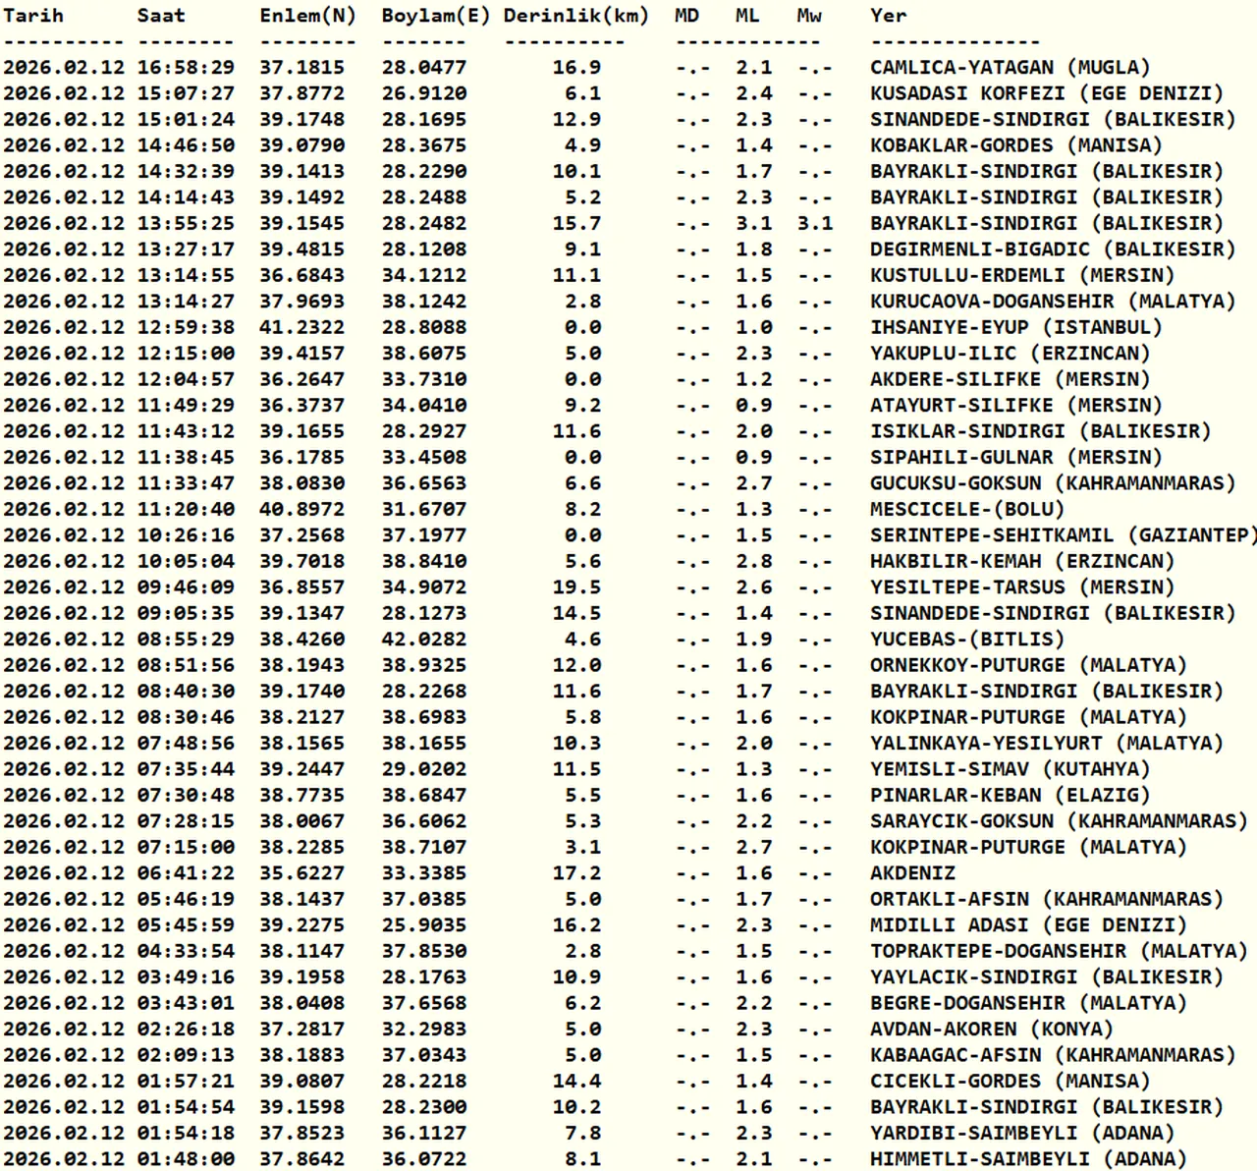1257x1171 pixels.
Task: Click the PINARLAR-KEBAN (ELAZIG) location
Action: [x=1010, y=796]
